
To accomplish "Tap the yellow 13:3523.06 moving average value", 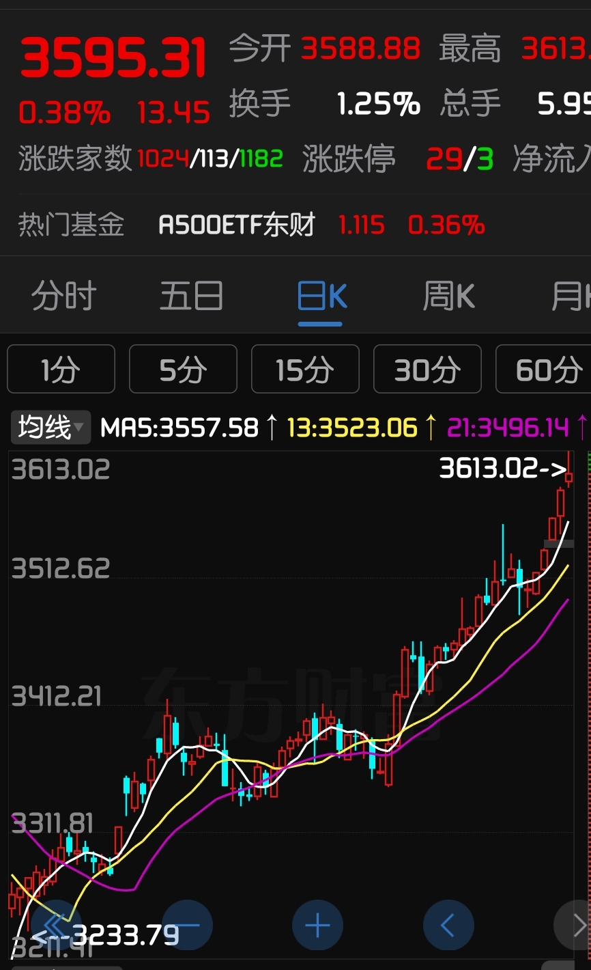I will (352, 428).
